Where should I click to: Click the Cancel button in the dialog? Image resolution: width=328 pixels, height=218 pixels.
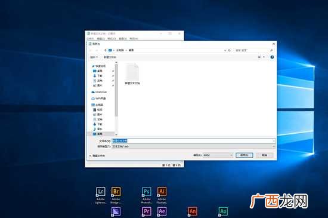click(x=265, y=155)
